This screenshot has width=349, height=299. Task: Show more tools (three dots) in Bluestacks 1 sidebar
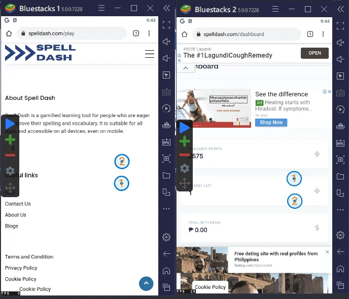(x=166, y=209)
